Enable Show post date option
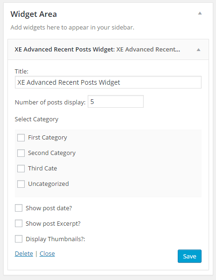The image size is (216, 280). [19, 208]
